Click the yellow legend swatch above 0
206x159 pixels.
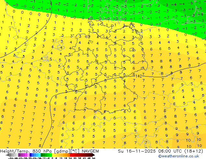click(x=53, y=155)
